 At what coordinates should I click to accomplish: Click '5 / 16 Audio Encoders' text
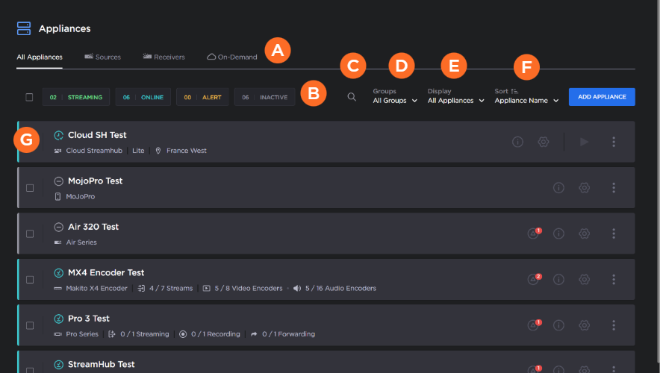pos(340,288)
